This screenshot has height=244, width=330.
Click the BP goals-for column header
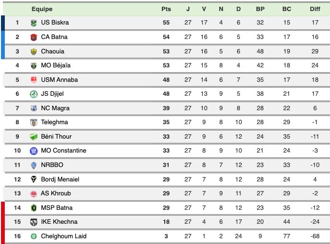coord(260,9)
